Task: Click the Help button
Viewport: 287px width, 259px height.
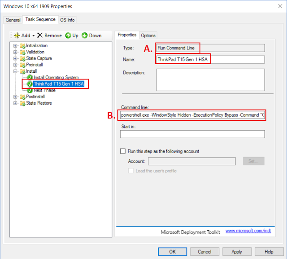Action: tap(269, 252)
